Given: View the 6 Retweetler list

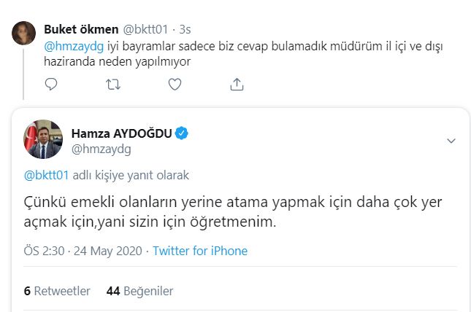Looking at the screenshot, I should click(x=57, y=291).
